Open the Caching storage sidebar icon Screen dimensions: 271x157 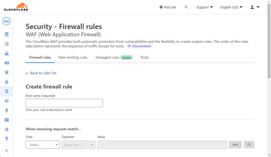(x=7, y=120)
